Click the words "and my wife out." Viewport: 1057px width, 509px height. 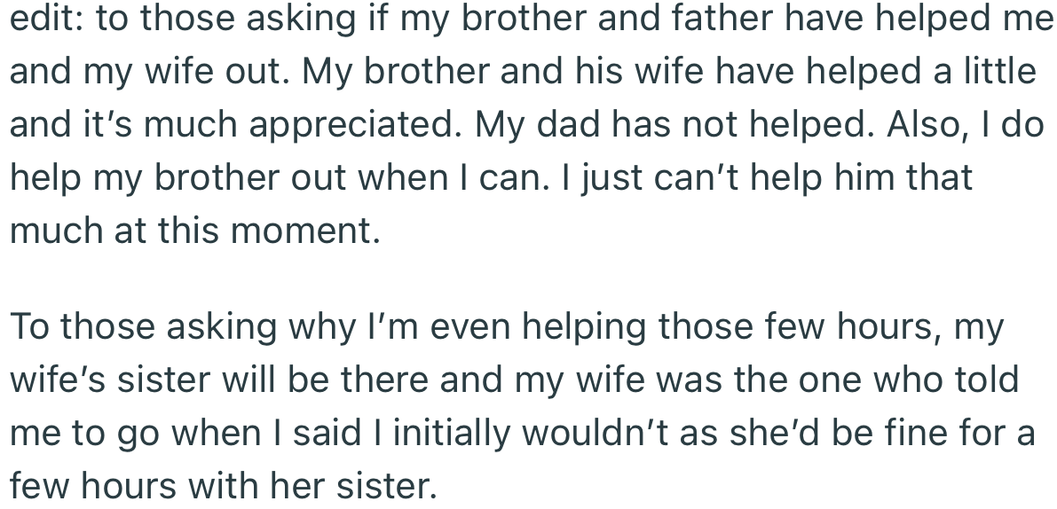pos(150,72)
